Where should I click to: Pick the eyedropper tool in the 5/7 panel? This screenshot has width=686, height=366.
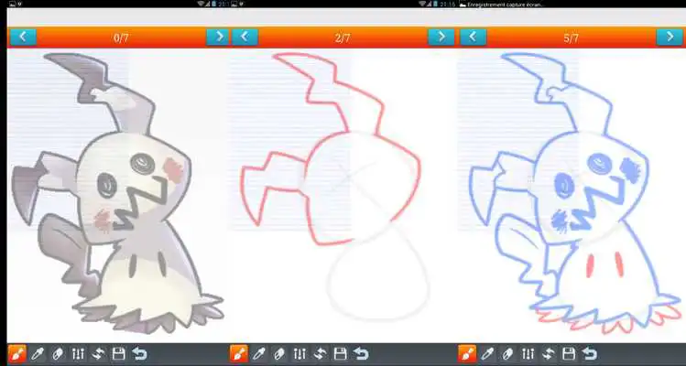[488, 353]
